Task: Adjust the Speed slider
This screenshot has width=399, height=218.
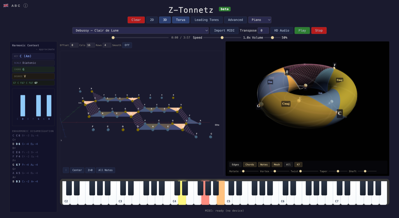Action: 222,37
